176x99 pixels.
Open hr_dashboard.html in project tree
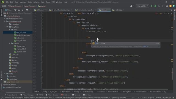click(23, 35)
